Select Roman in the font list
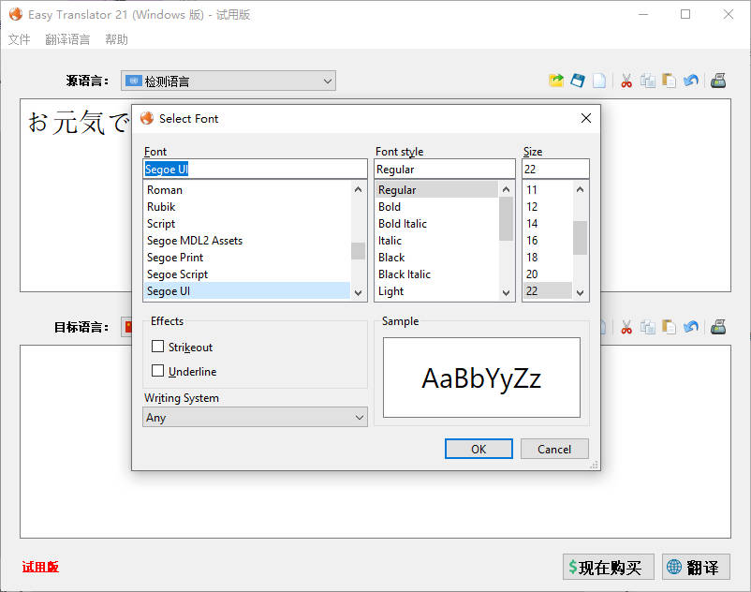The image size is (751, 592). point(247,189)
